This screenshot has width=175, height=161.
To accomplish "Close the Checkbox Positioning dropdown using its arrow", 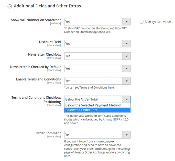I will 127,99.
